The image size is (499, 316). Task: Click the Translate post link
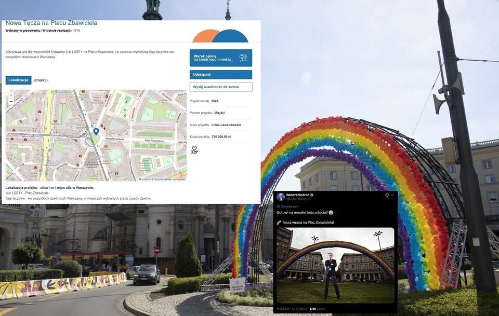[x=290, y=207]
